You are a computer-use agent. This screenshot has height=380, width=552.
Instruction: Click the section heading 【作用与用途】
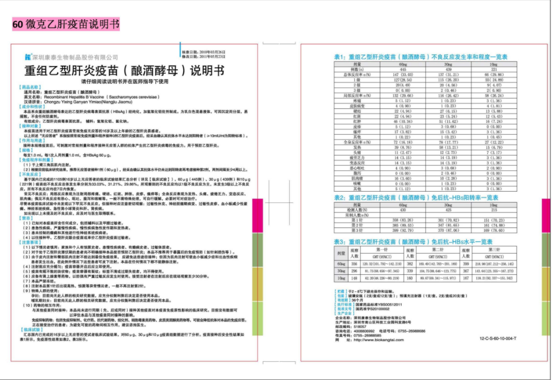point(32,141)
